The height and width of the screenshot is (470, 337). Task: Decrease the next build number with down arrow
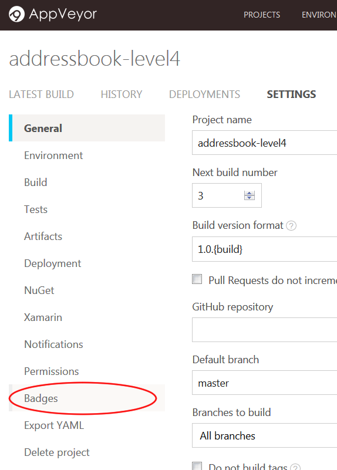pos(250,198)
